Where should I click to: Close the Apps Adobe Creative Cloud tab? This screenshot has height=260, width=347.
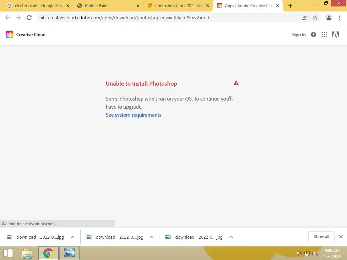278,6
